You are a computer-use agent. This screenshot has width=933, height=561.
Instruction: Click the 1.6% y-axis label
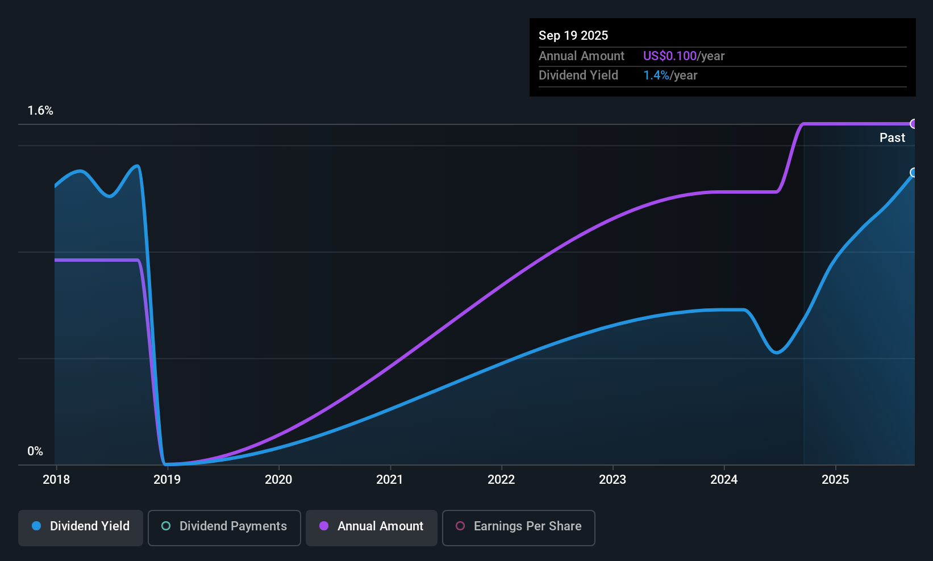(40, 111)
